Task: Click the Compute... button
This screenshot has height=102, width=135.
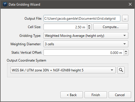Action: [x=111, y=27]
